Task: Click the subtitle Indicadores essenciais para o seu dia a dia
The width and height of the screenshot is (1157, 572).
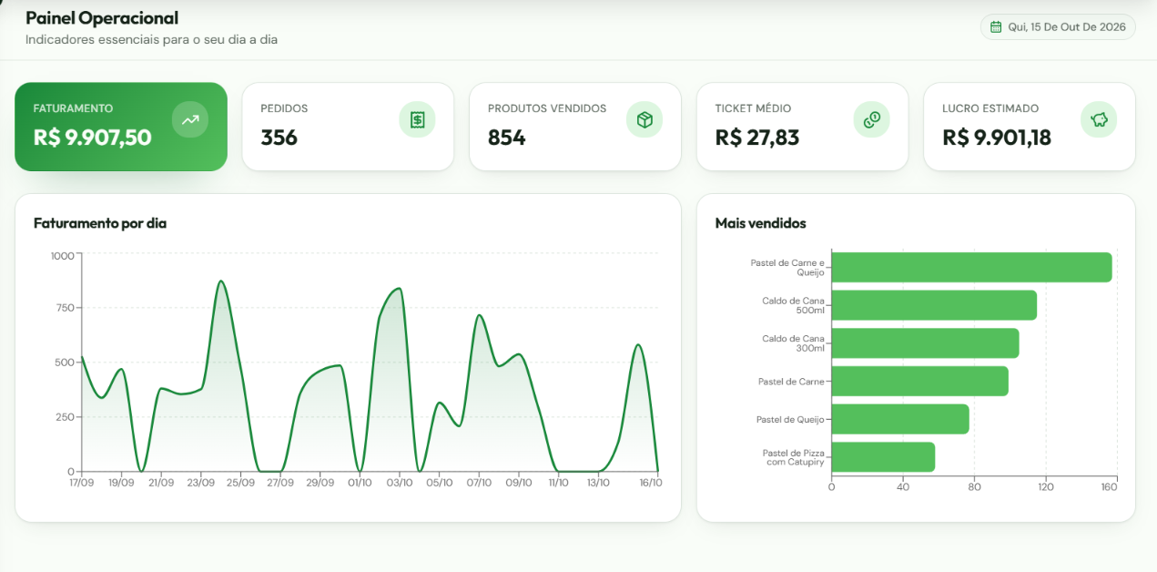Action: tap(151, 40)
